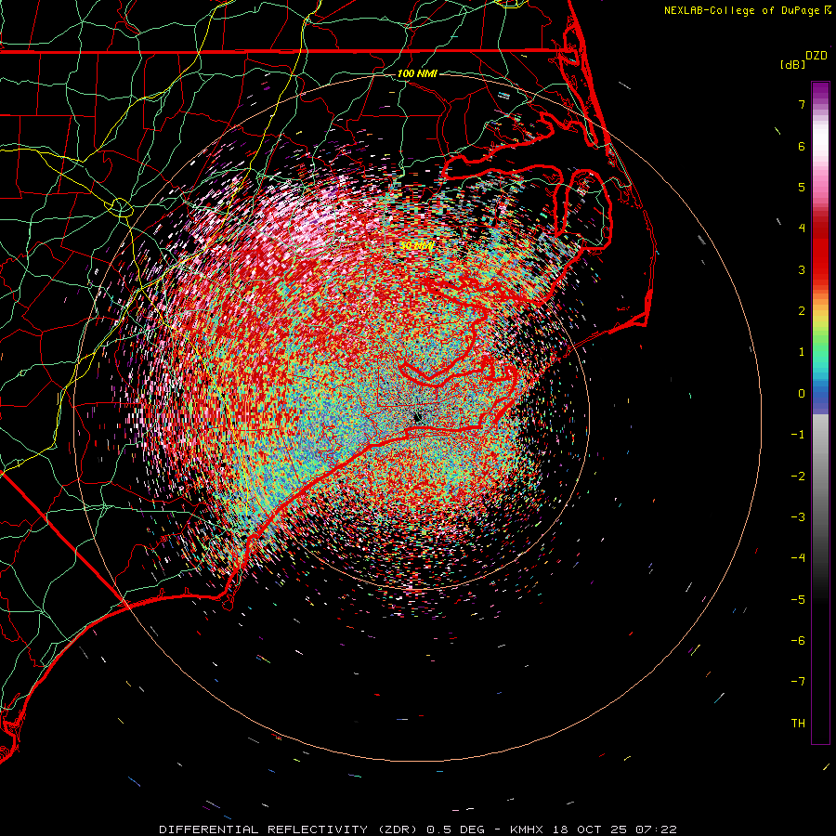Click the "7" value on the color scale
The height and width of the screenshot is (836, 836).
[802, 104]
